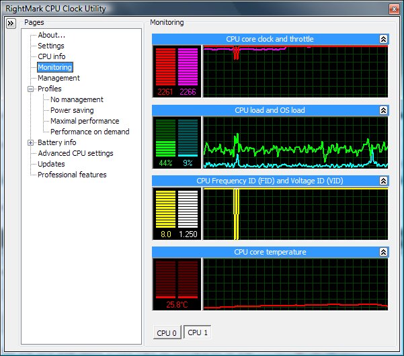404x356 pixels.
Task: Click the red core clock value 2261
Action: (x=165, y=92)
